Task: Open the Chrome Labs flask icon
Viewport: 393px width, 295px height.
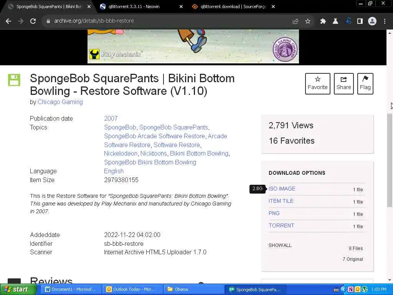Action: (x=335, y=22)
